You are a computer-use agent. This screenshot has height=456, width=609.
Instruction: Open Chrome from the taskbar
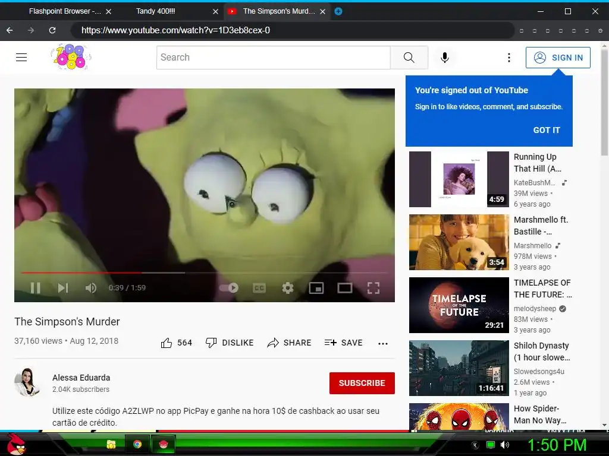[x=137, y=444]
